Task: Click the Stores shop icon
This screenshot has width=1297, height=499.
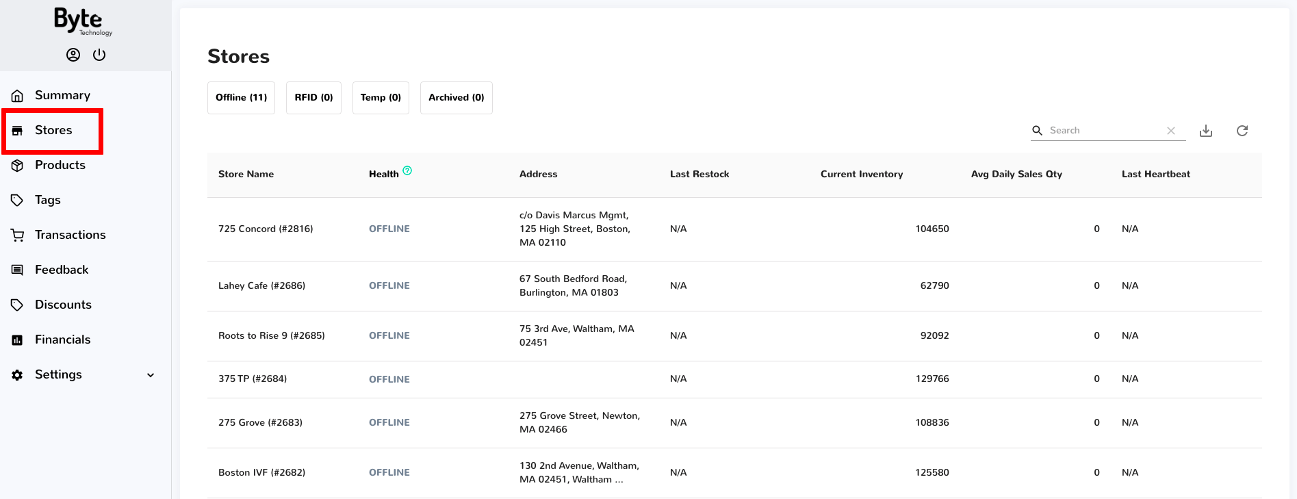Action: (x=17, y=131)
